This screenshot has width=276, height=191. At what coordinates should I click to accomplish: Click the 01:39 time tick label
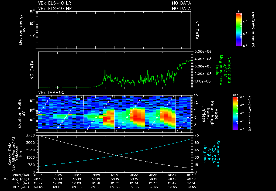(x=191, y=175)
